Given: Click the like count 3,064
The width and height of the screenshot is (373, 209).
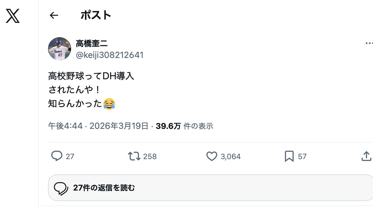Looking at the screenshot, I should (x=230, y=157).
